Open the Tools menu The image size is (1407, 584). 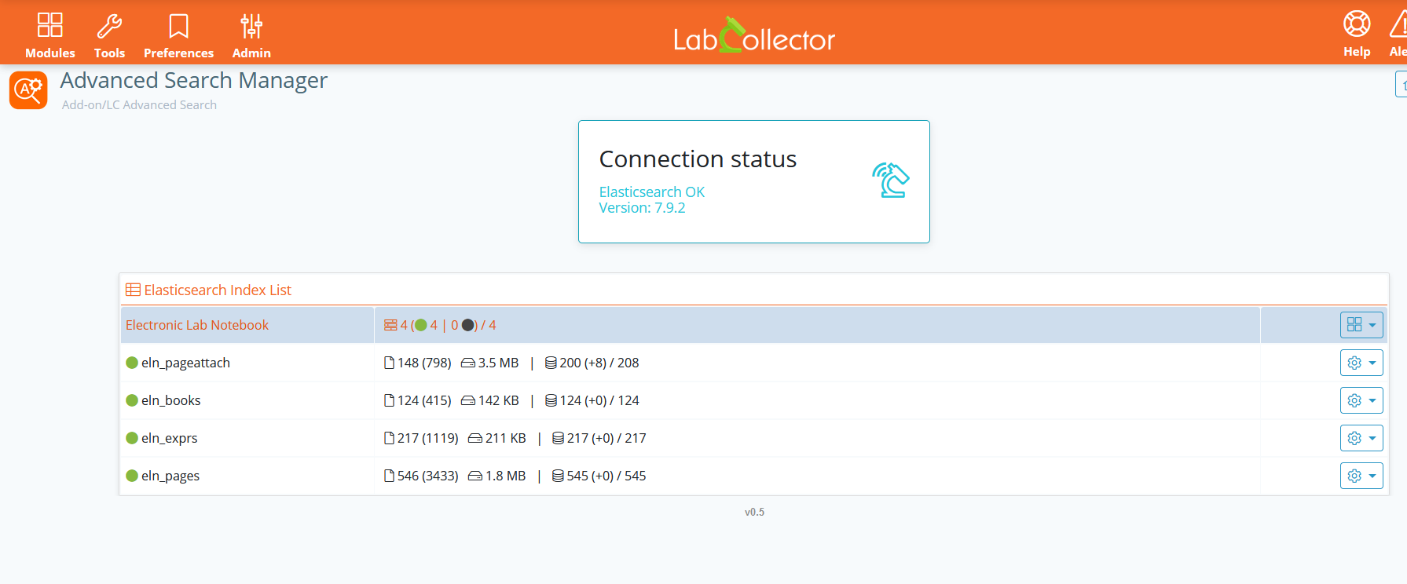pyautogui.click(x=109, y=35)
